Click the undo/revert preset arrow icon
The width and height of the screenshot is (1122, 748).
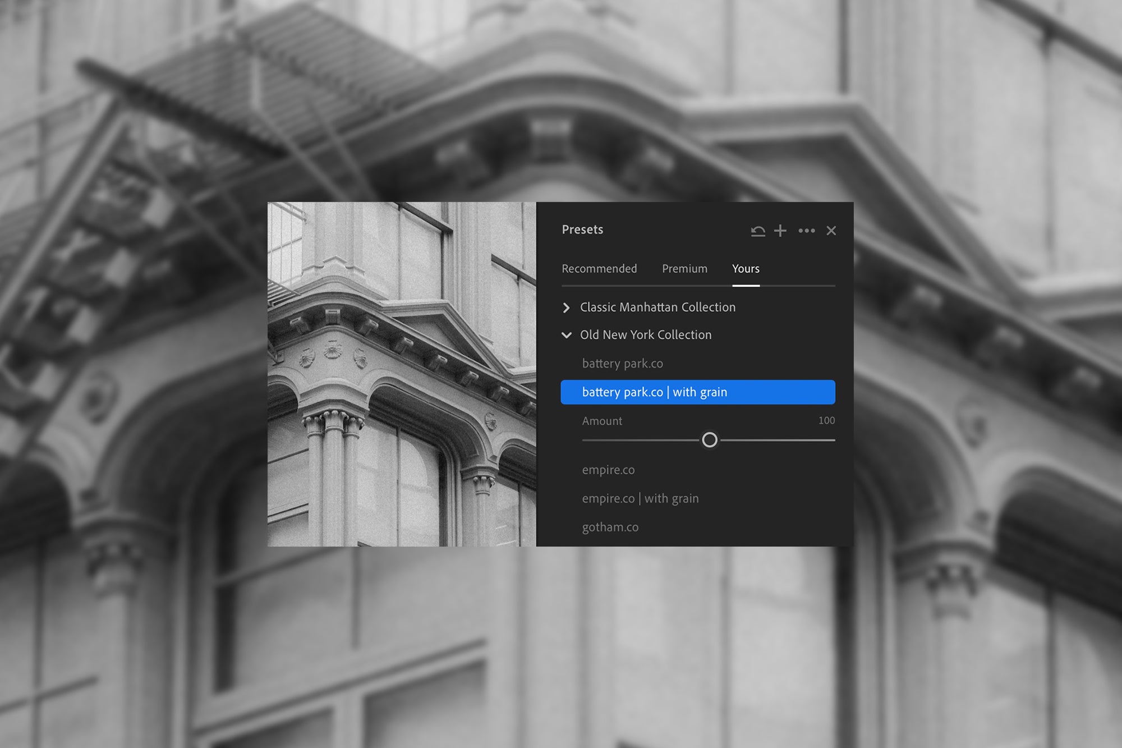tap(758, 231)
